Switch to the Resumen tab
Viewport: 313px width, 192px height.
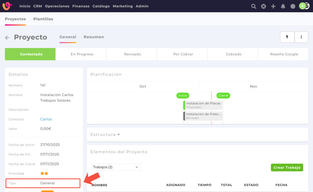click(94, 37)
